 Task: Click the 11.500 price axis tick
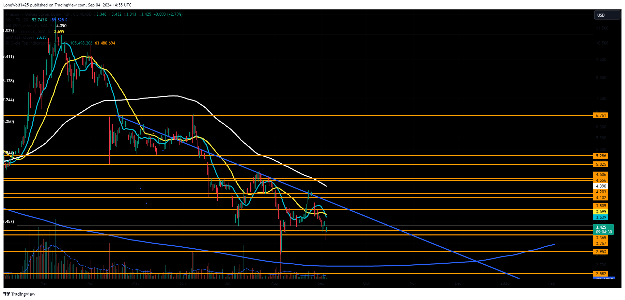pos(602,28)
